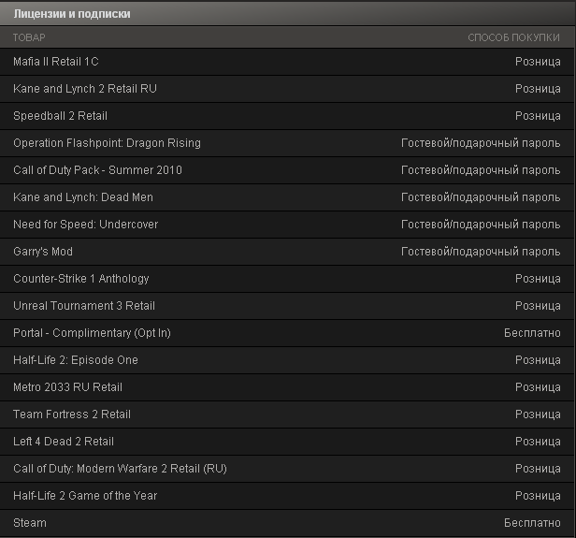Select Left 4 Dead 2 Retail row

coord(287,442)
